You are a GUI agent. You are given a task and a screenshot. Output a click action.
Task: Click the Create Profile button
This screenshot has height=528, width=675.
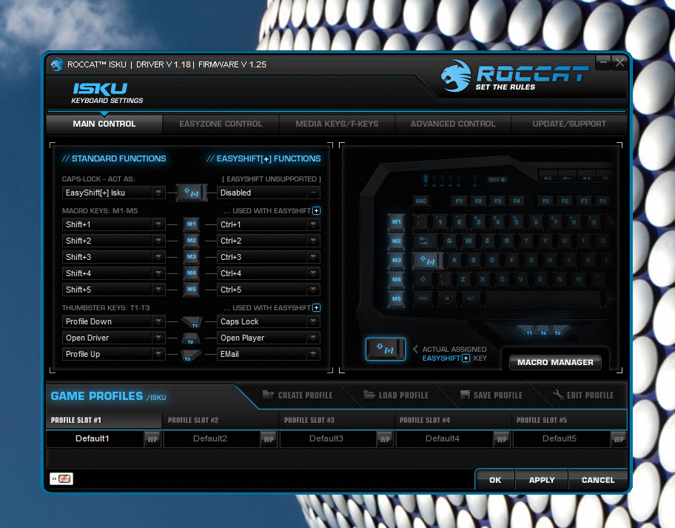[298, 395]
